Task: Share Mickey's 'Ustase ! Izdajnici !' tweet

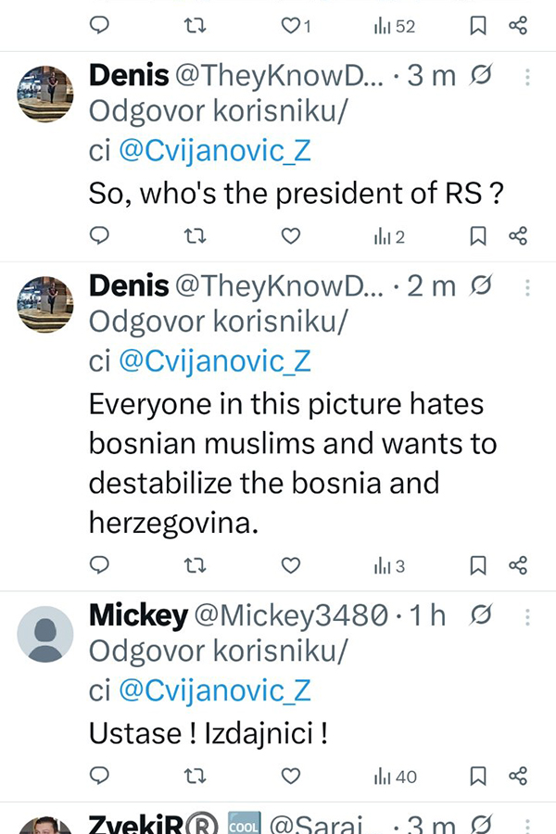Action: (518, 776)
